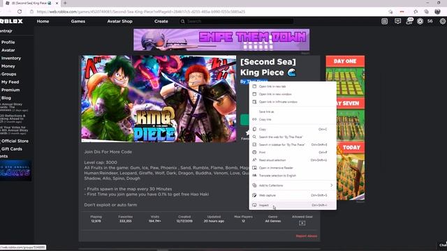Open the Roblox messages chat icon

[x=397, y=22]
